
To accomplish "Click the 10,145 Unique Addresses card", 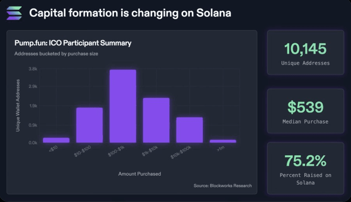I will pyautogui.click(x=306, y=53).
